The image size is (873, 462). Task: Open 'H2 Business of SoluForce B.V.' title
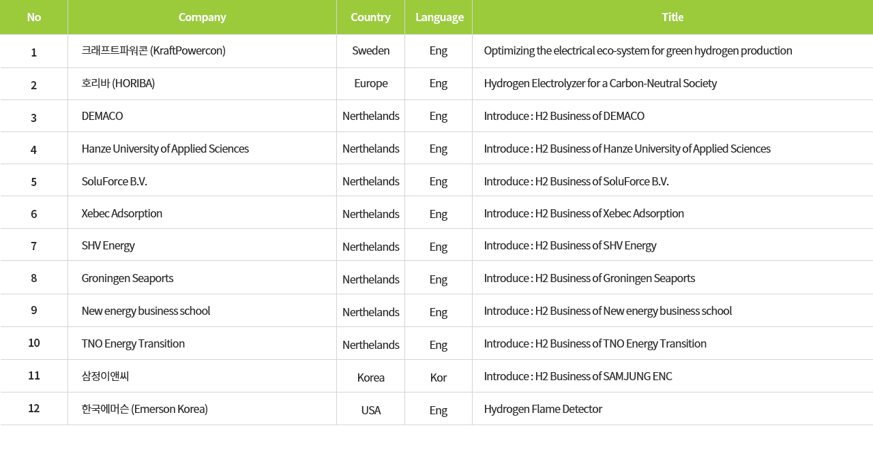(x=576, y=181)
